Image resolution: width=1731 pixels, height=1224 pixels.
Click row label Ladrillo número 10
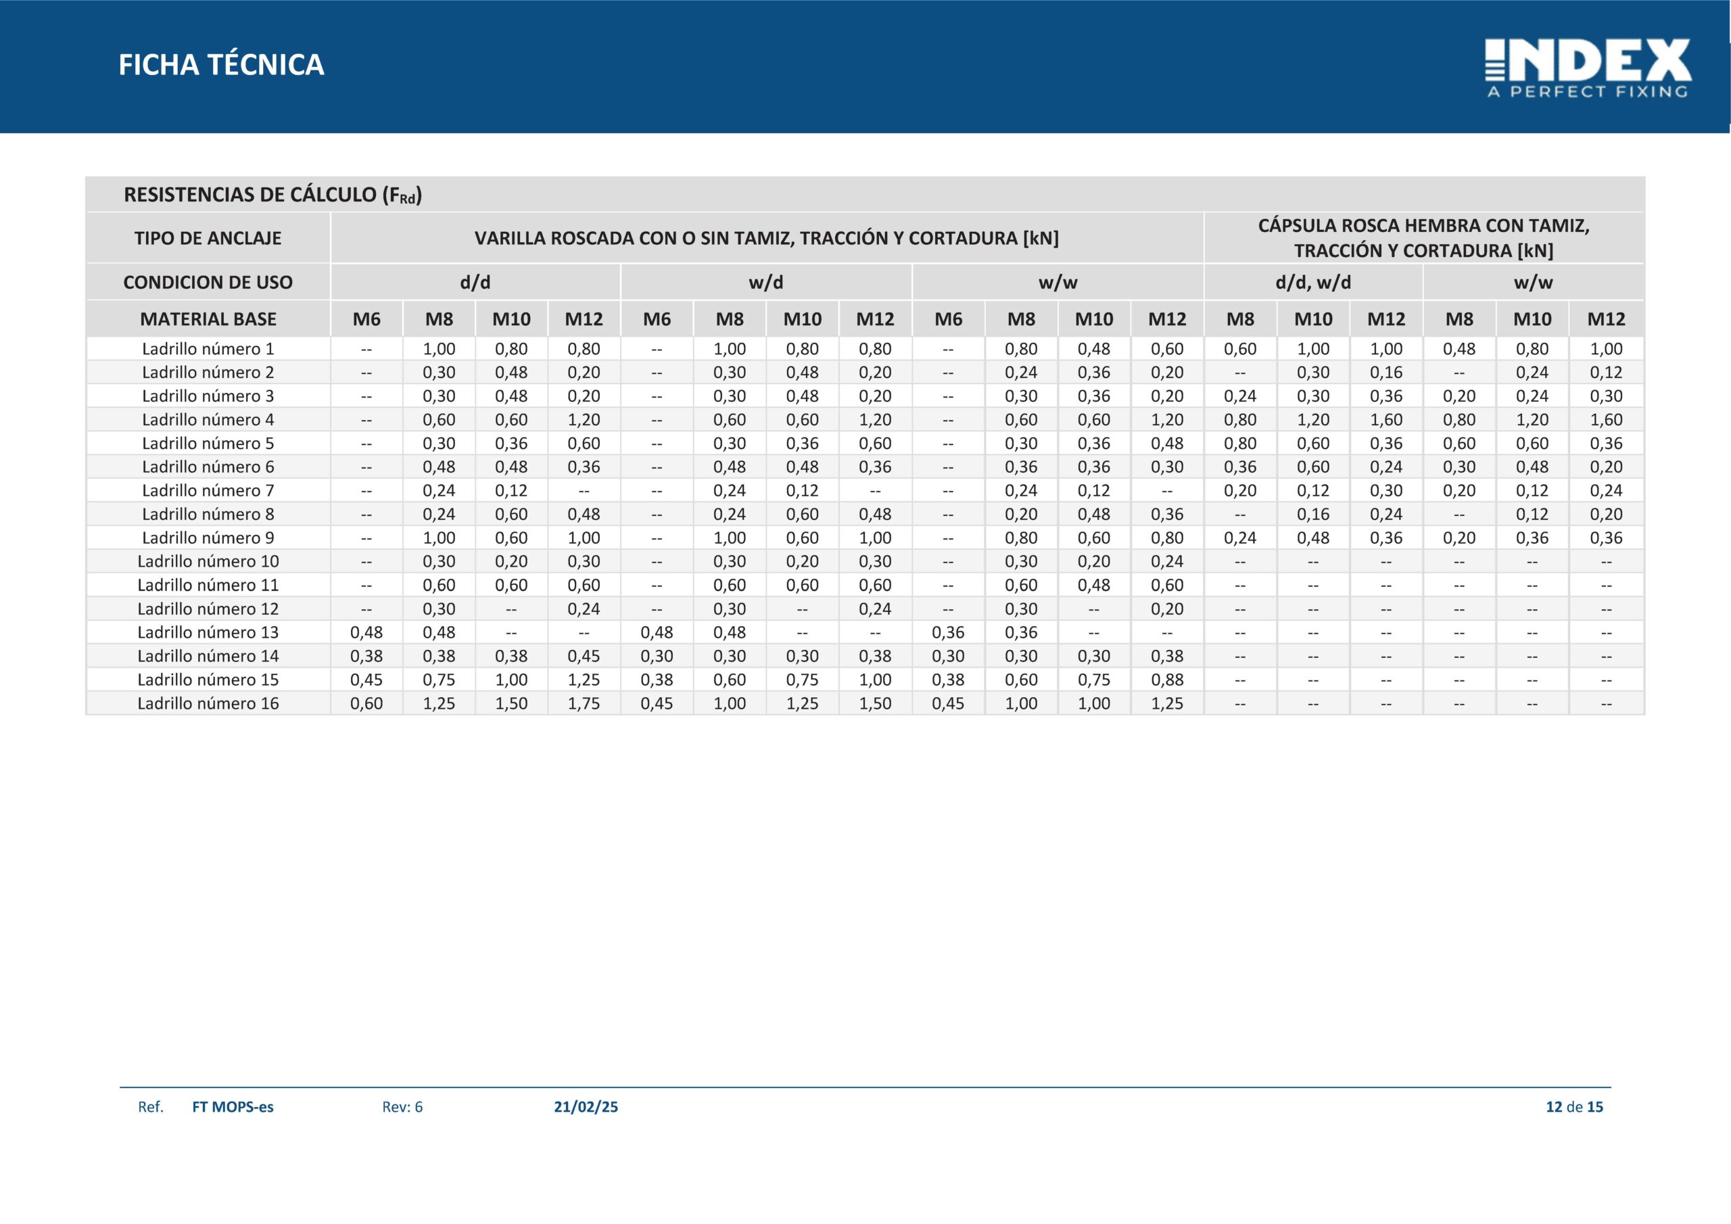click(x=208, y=561)
